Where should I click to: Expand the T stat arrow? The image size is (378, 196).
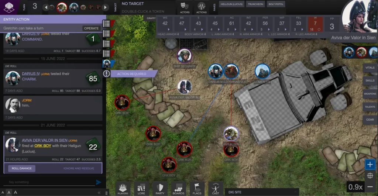coord(219,30)
